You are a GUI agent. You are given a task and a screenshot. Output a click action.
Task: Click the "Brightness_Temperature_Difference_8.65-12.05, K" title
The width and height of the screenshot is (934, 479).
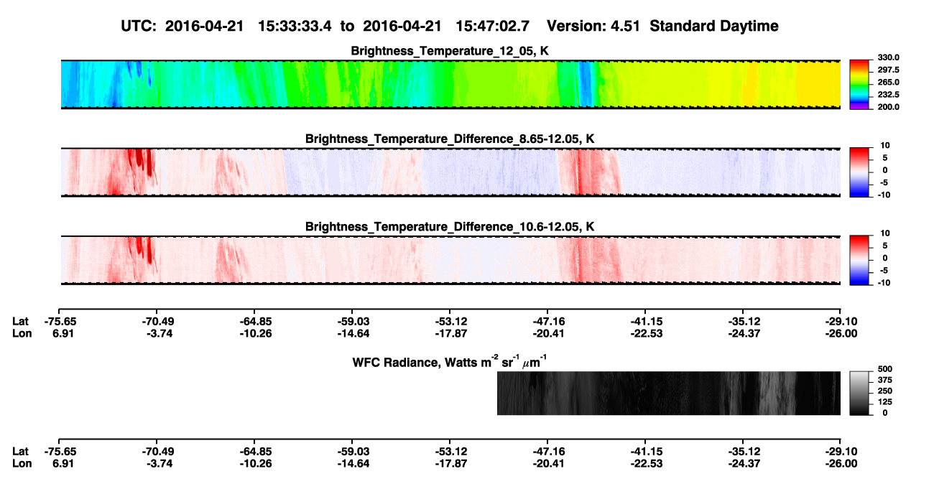[450, 139]
